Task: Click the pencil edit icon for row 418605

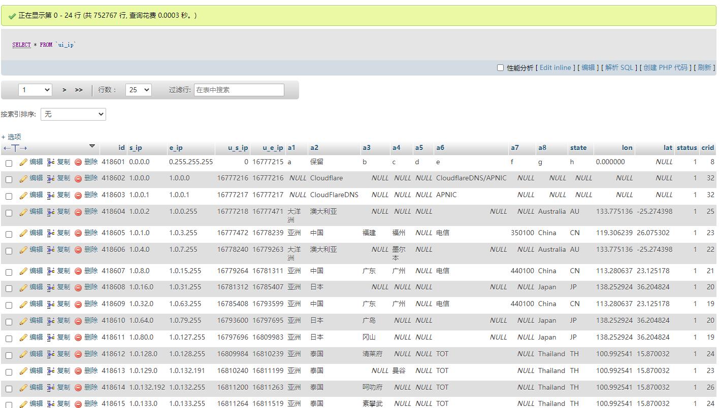Action: 23,234
